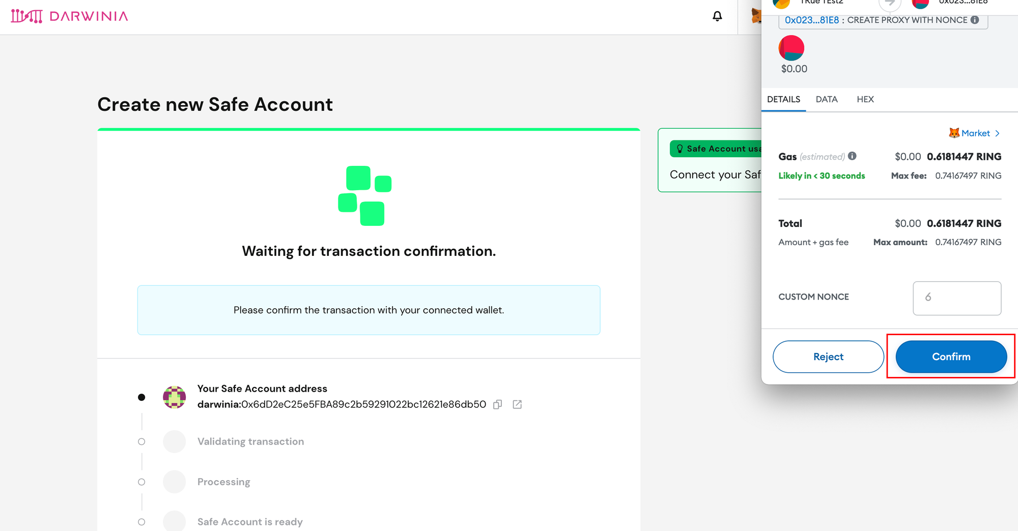
Task: Click the Safe Account identicon avatar
Action: click(x=174, y=397)
